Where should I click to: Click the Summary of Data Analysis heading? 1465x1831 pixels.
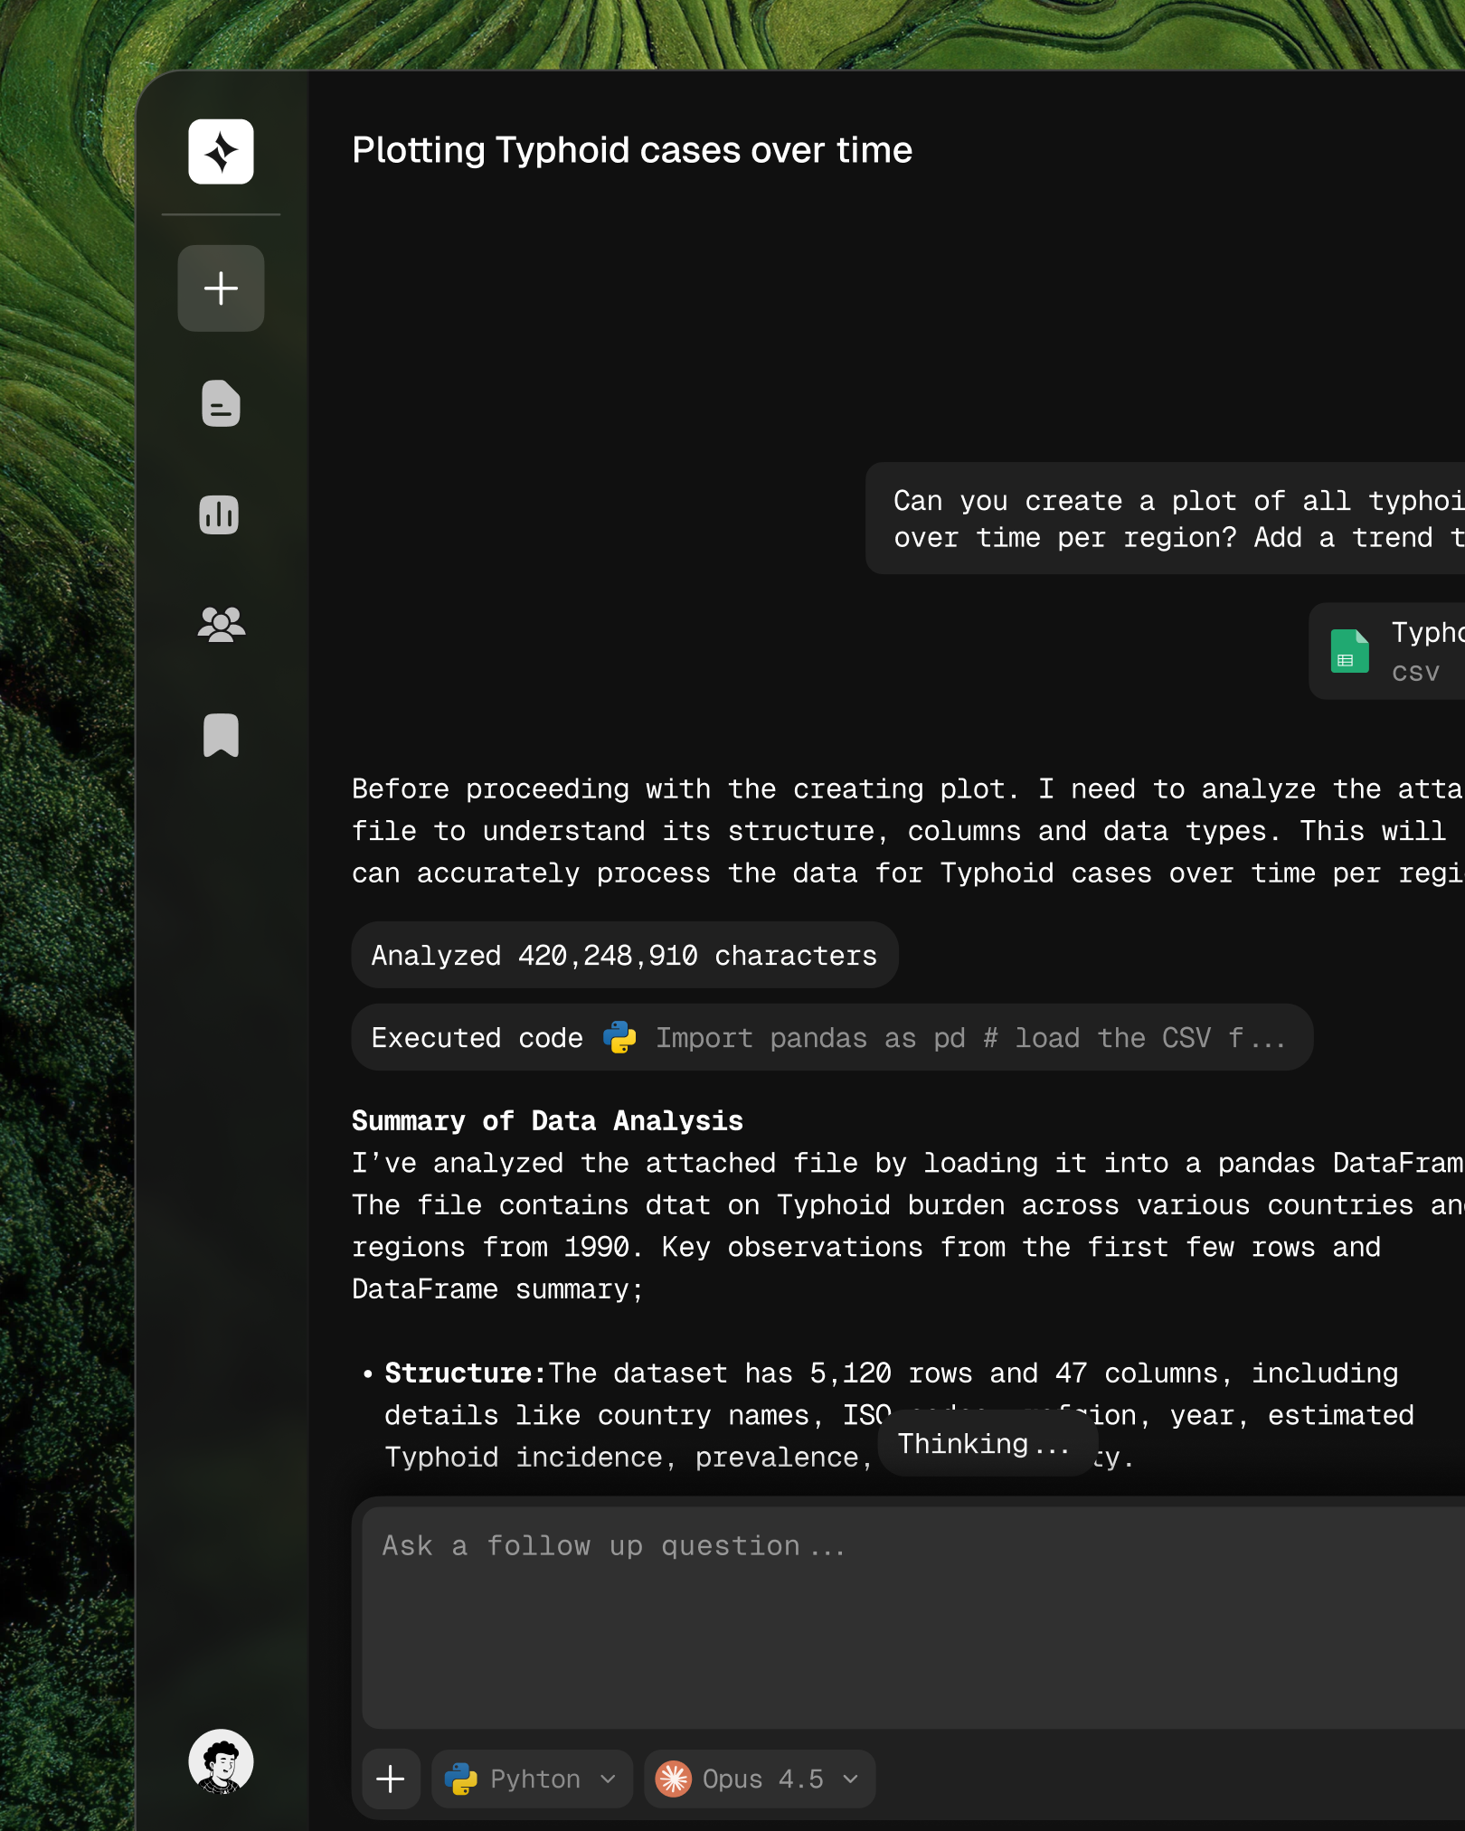point(547,1120)
